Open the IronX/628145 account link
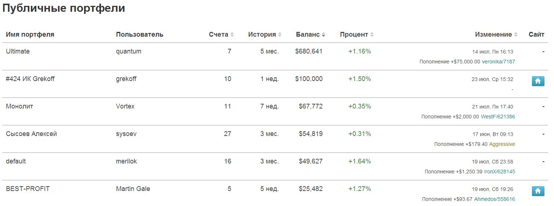This screenshot has height=206, width=554. 499,172
